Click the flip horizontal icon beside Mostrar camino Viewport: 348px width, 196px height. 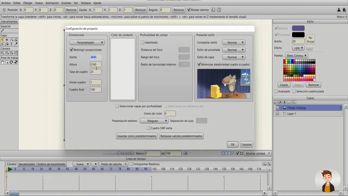(x=213, y=10)
